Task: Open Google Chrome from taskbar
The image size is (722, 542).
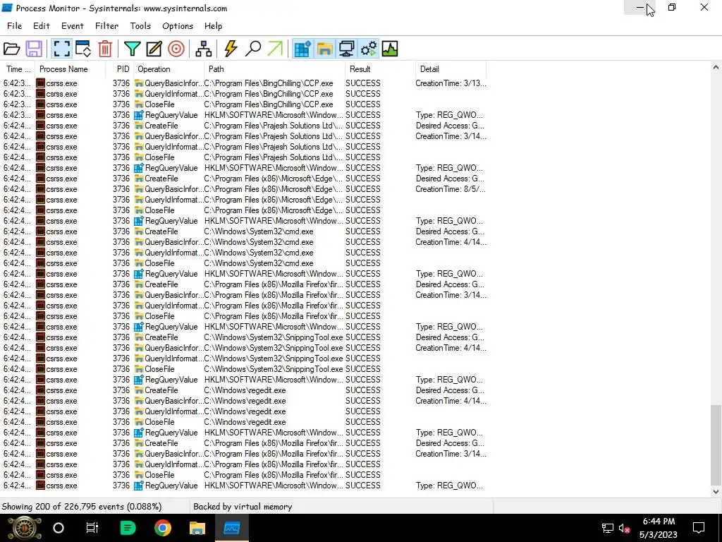Action: [x=163, y=528]
